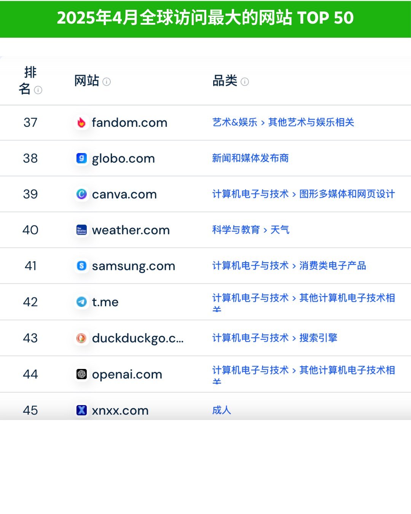Click rank number 41

(30, 266)
